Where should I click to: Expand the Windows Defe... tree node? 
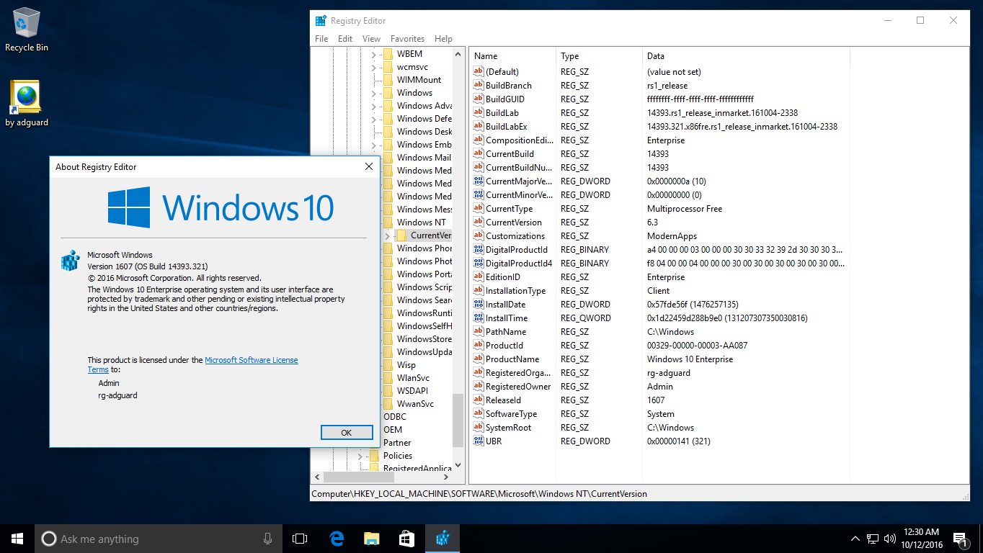click(373, 119)
